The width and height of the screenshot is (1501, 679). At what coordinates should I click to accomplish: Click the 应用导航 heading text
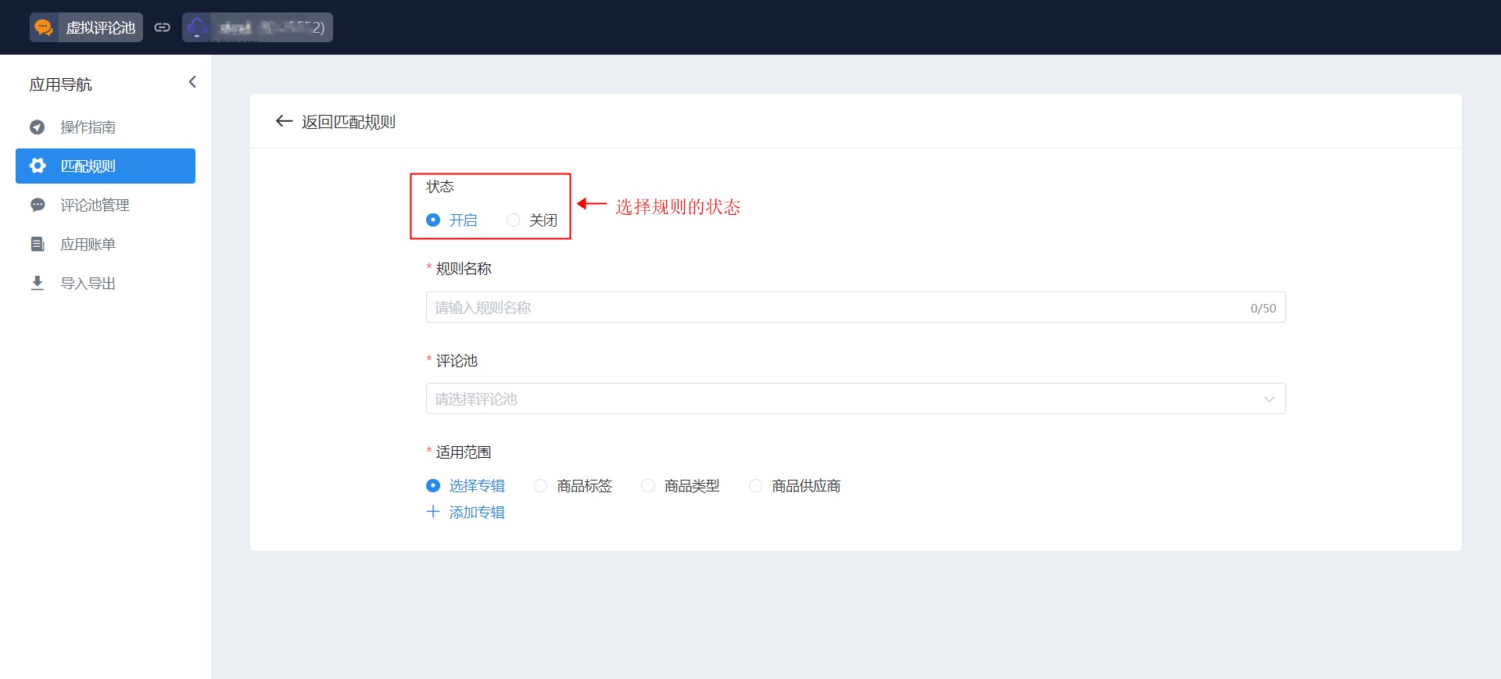(60, 84)
